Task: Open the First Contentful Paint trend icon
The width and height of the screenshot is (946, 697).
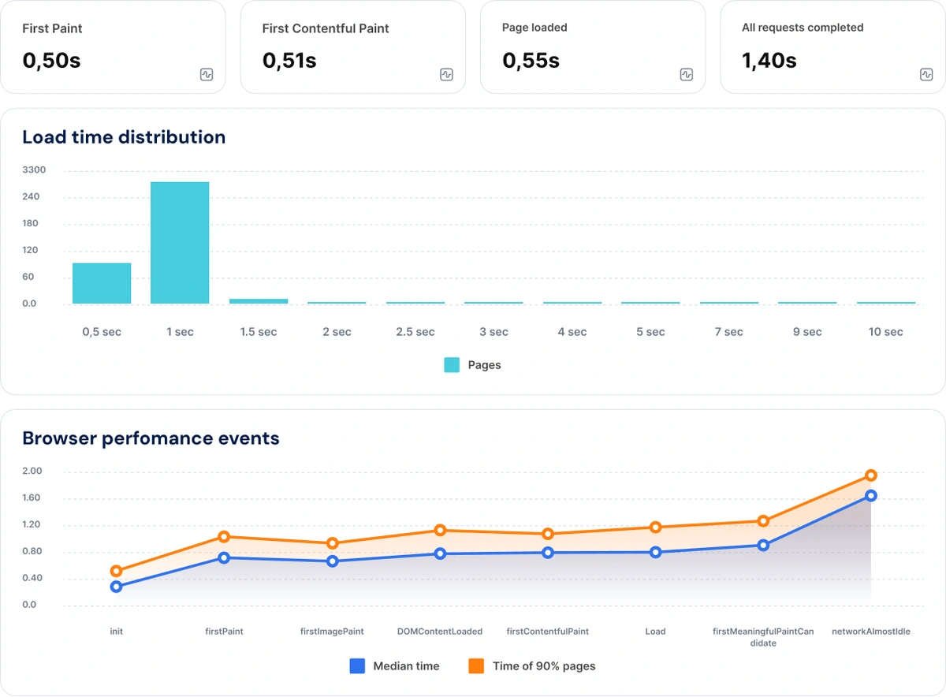Action: click(x=446, y=74)
